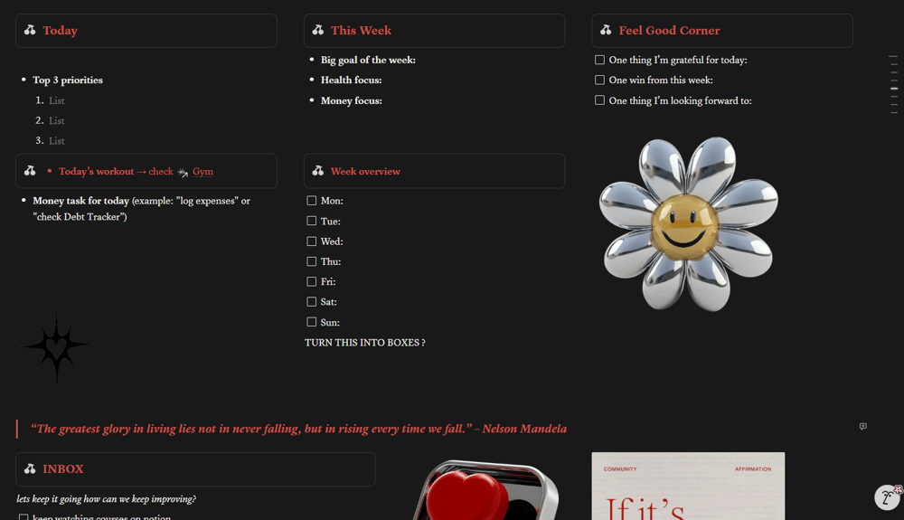Tick 'One win from this week' checkbox
Screen dimensions: 904x520
[x=599, y=80]
